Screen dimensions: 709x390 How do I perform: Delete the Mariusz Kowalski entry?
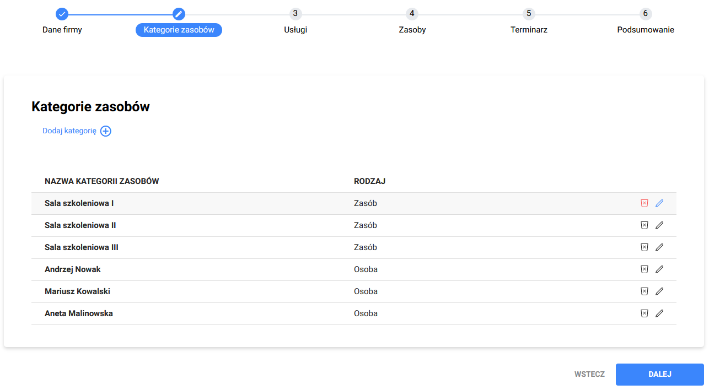[x=644, y=291]
